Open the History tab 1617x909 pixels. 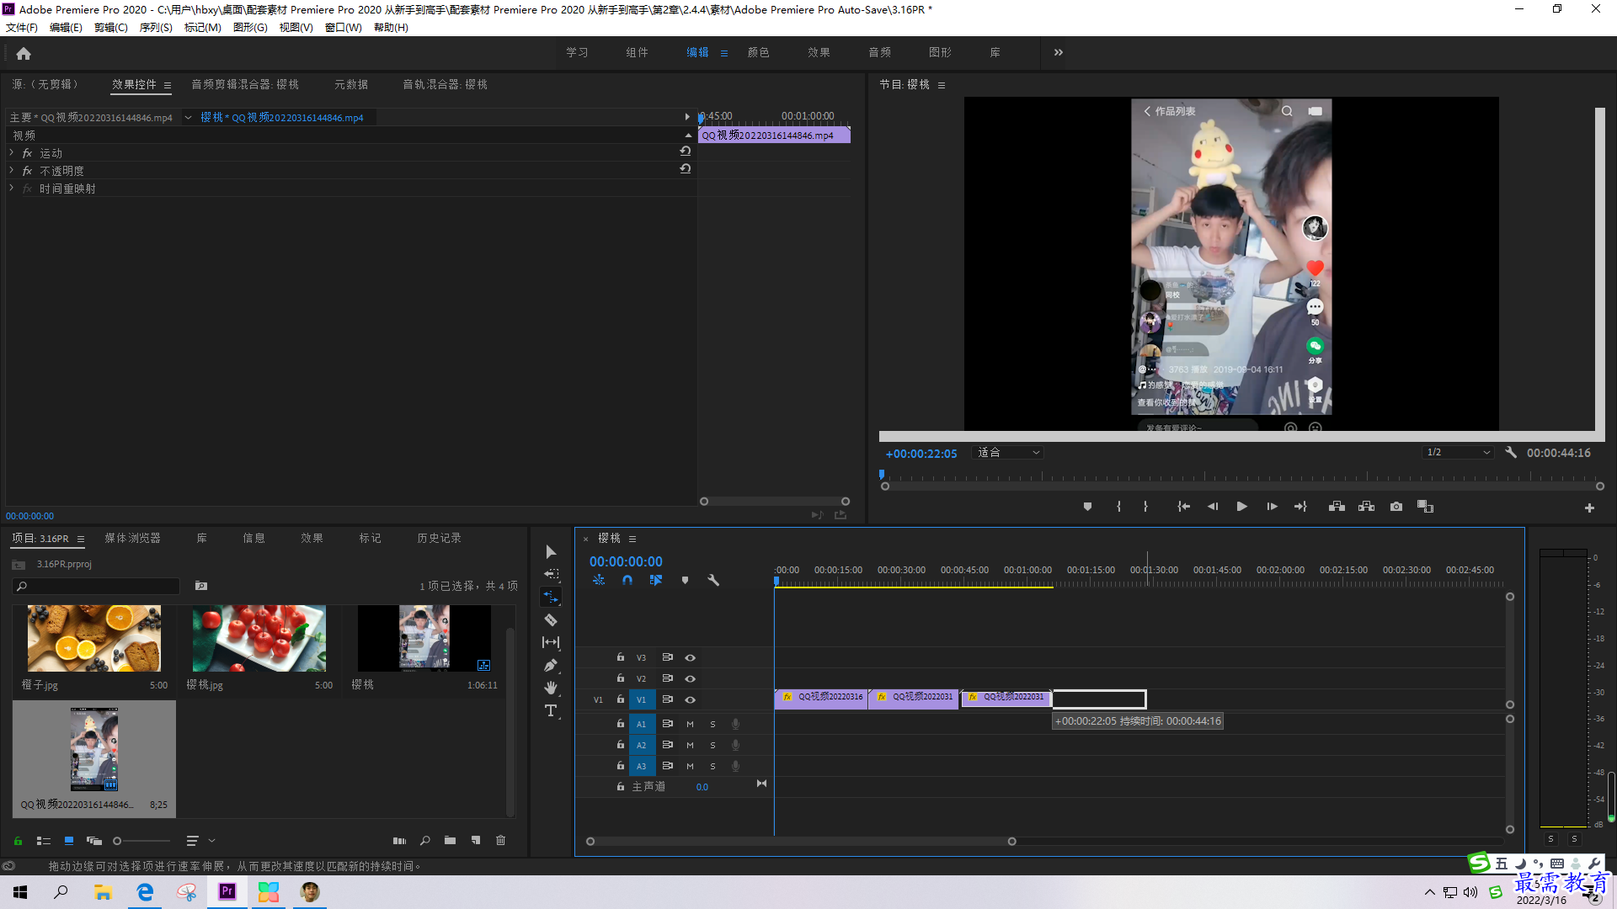coord(439,538)
